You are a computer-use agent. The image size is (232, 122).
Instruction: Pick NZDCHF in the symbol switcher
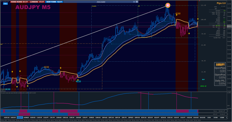point(150,118)
